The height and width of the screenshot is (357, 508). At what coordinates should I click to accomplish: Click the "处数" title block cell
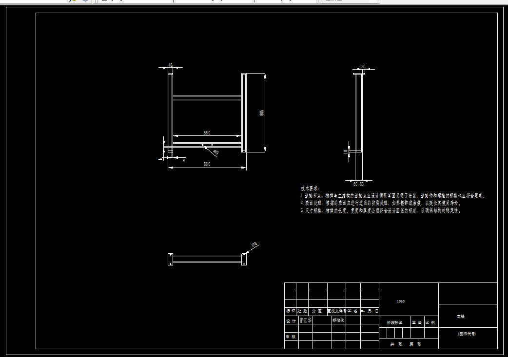302,311
